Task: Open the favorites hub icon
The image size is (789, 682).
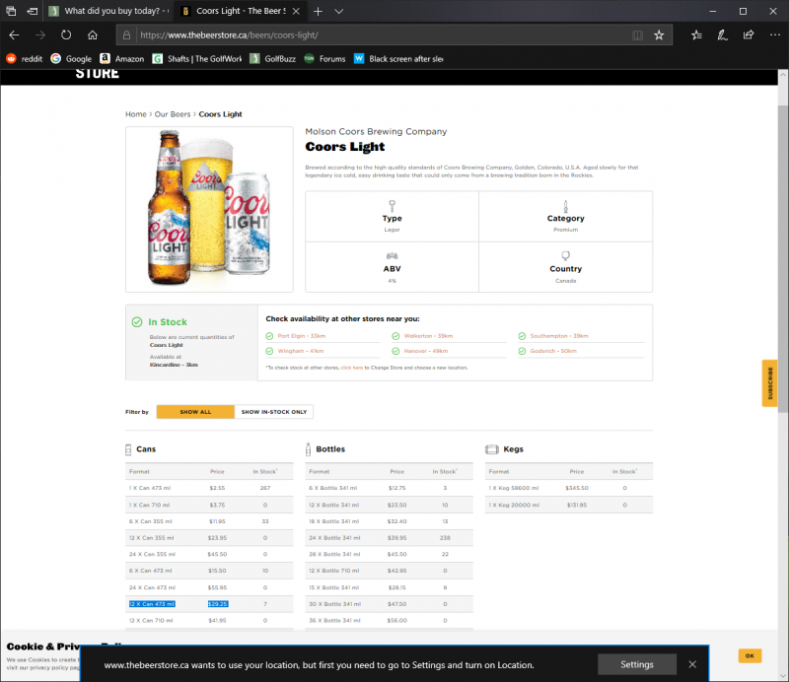Action: [696, 34]
